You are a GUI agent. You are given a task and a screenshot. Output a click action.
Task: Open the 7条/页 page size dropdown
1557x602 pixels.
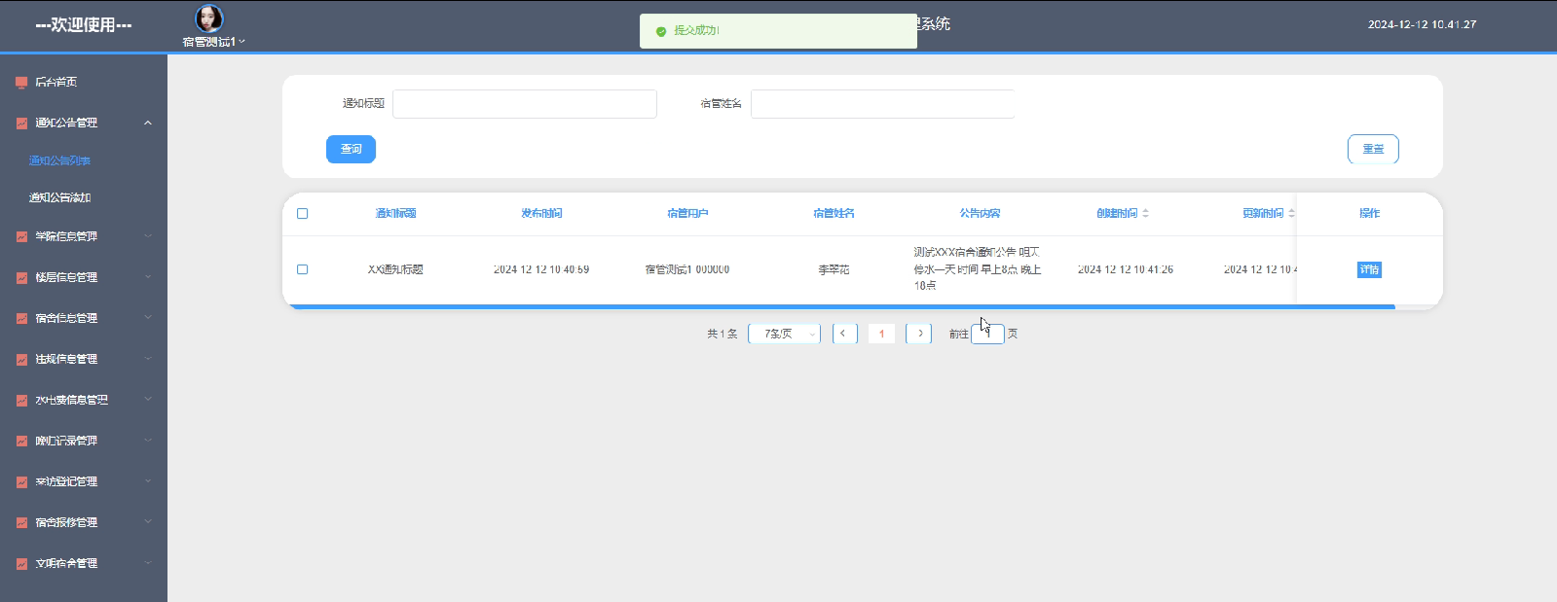point(785,334)
